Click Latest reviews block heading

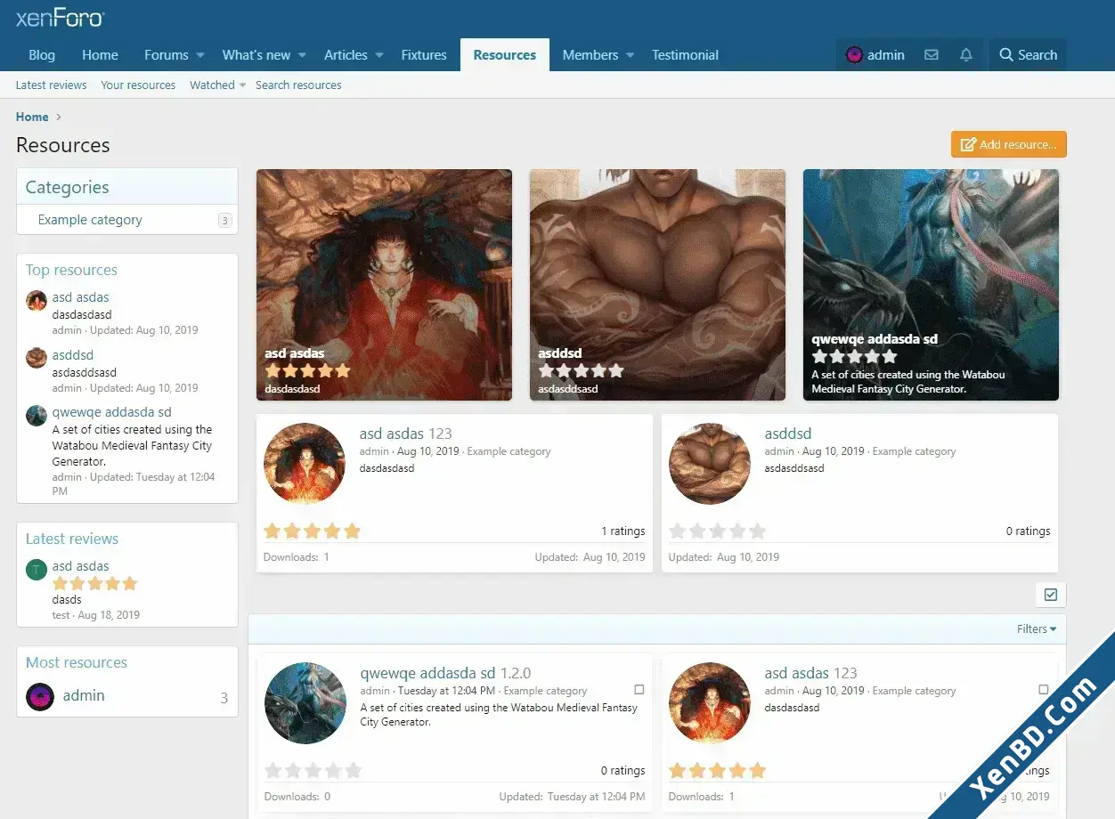[x=72, y=539]
